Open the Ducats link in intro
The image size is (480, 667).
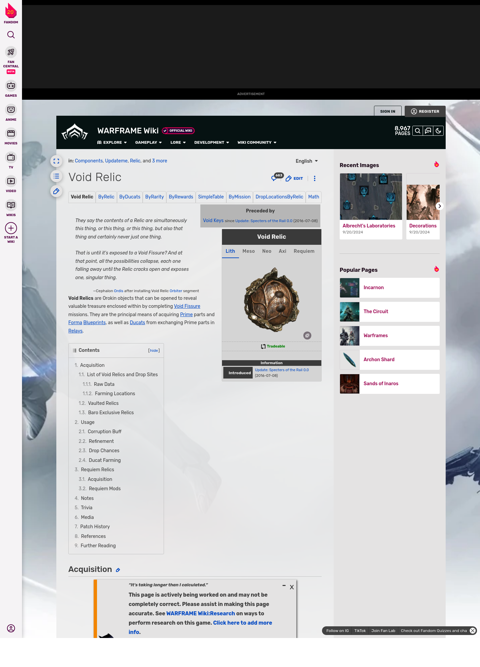tap(137, 322)
